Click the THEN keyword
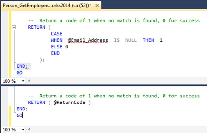The width and height of the screenshot is (207, 133). (x=148, y=40)
